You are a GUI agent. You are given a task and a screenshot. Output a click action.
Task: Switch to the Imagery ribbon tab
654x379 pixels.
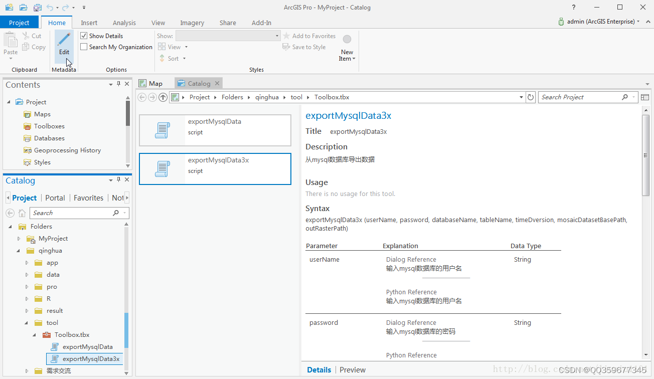pos(192,23)
